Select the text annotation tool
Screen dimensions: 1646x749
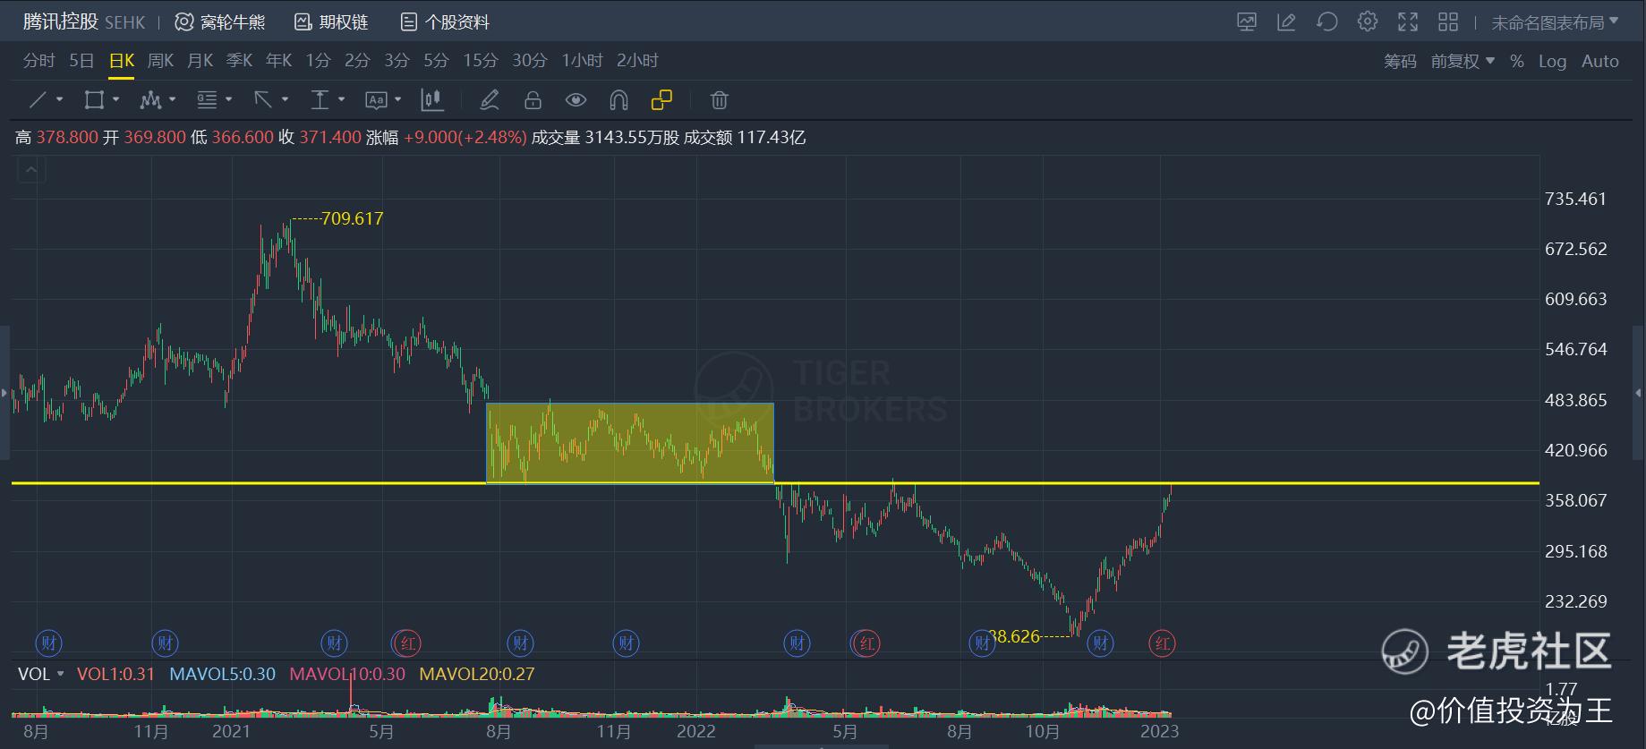[376, 100]
